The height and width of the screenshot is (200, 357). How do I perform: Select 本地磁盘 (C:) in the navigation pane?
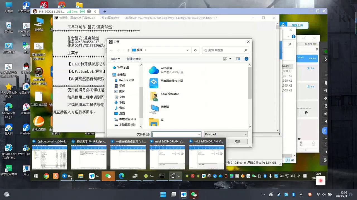[x=127, y=119]
